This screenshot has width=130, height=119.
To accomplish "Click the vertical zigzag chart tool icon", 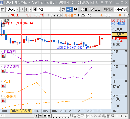I will [95, 116].
